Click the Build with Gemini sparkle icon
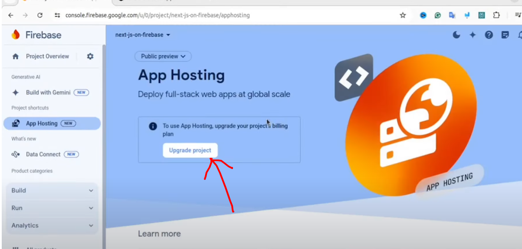The width and height of the screenshot is (522, 249). point(16,93)
